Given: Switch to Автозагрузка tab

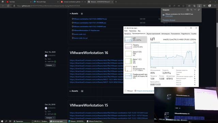Looking at the screenshot, I should point(166,34).
